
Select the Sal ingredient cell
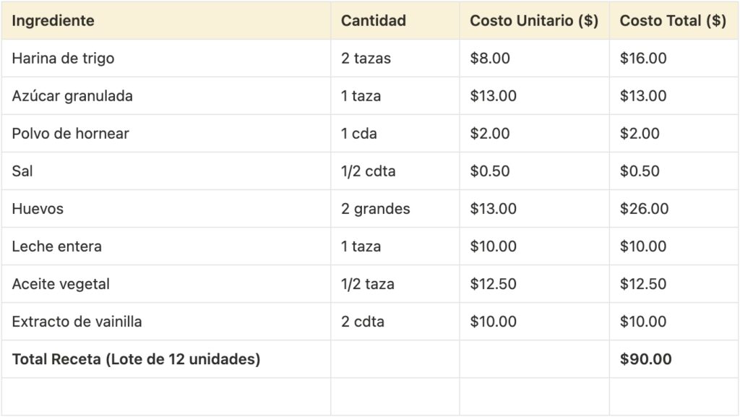pos(22,171)
